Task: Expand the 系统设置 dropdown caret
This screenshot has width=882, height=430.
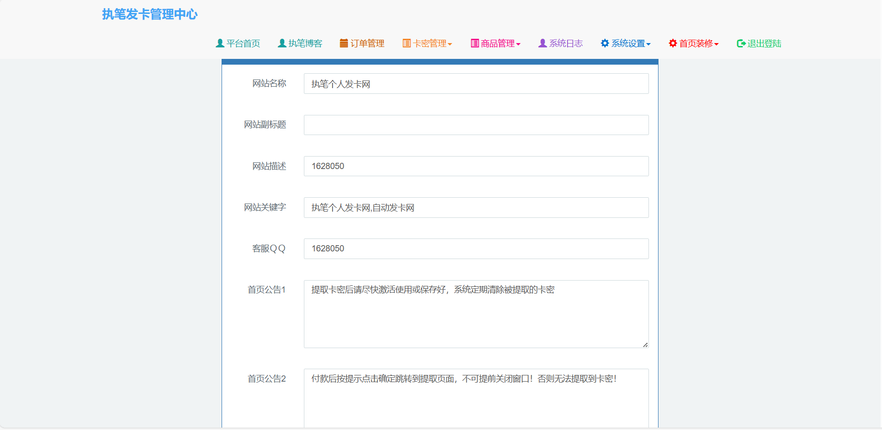Action: 648,44
